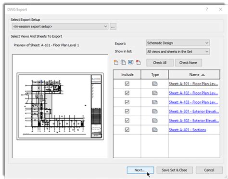Screen dimensions: 228x179
Task: Toggle Include checkbox for Sheet A-301
Action: (127, 111)
